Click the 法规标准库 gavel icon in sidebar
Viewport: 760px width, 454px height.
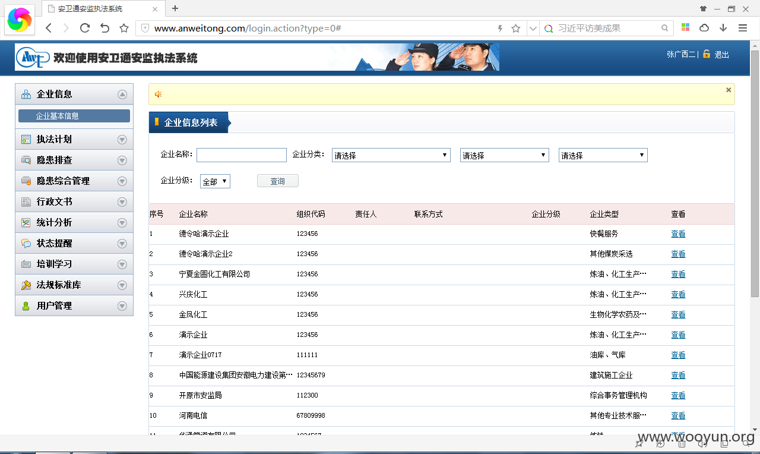[26, 285]
